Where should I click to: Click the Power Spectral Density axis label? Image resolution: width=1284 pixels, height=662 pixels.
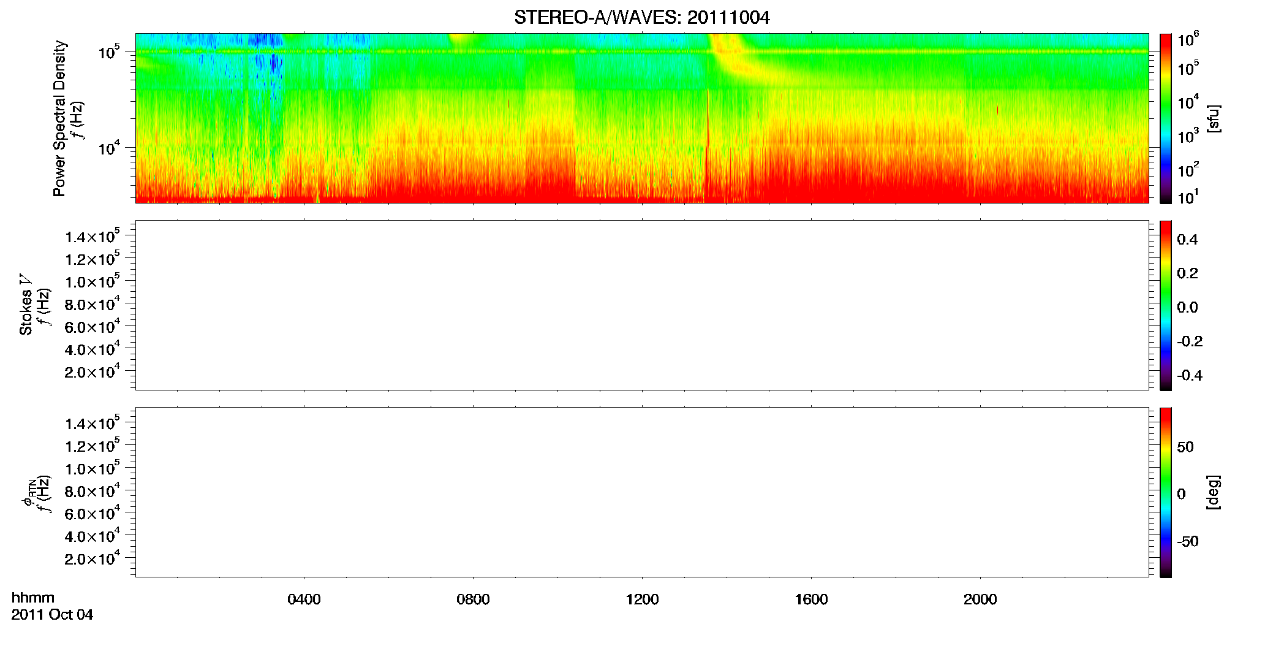[59, 118]
